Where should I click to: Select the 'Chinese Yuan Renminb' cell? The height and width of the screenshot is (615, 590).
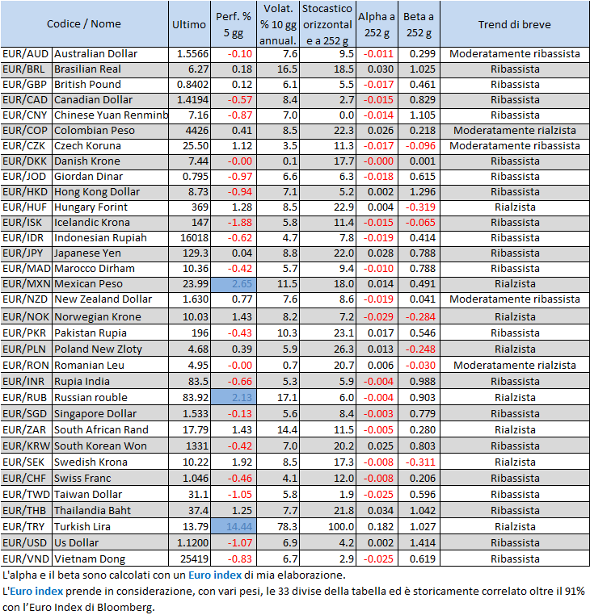[x=111, y=115]
